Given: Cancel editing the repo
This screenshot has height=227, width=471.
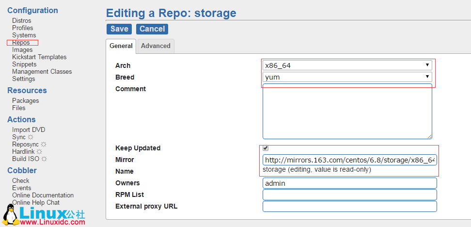Looking at the screenshot, I should 152,29.
